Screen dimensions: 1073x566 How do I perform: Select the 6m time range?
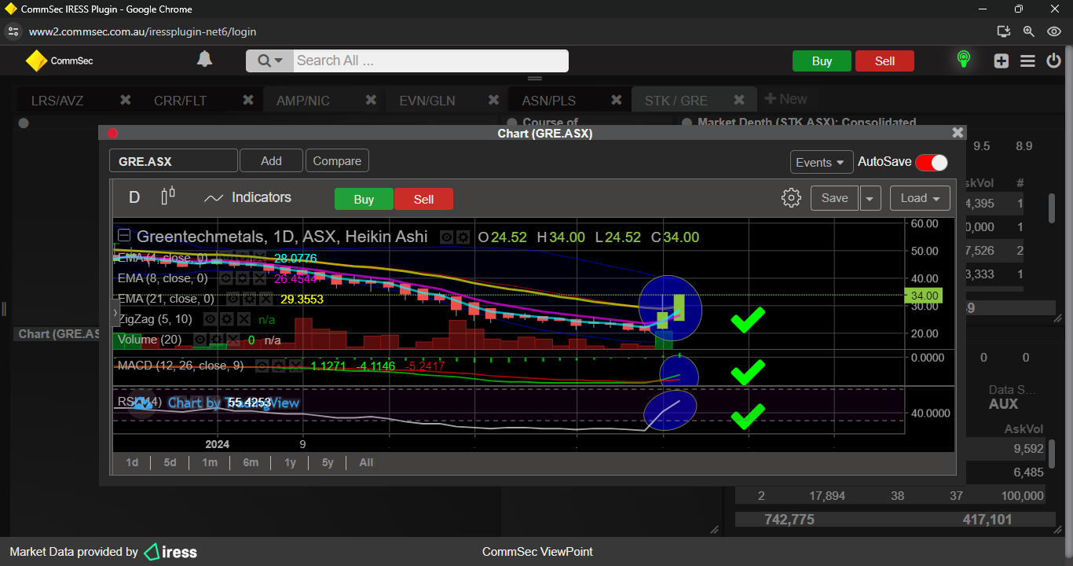251,462
